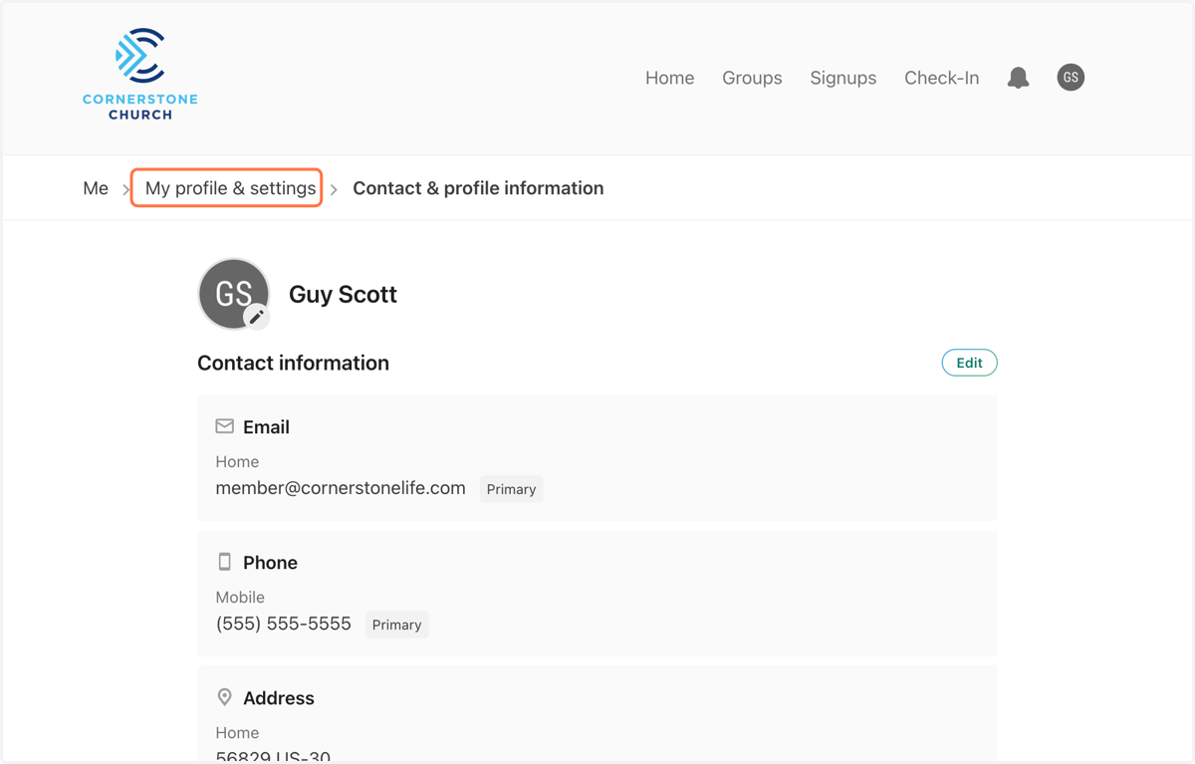Click the location pin beside Address

click(225, 697)
